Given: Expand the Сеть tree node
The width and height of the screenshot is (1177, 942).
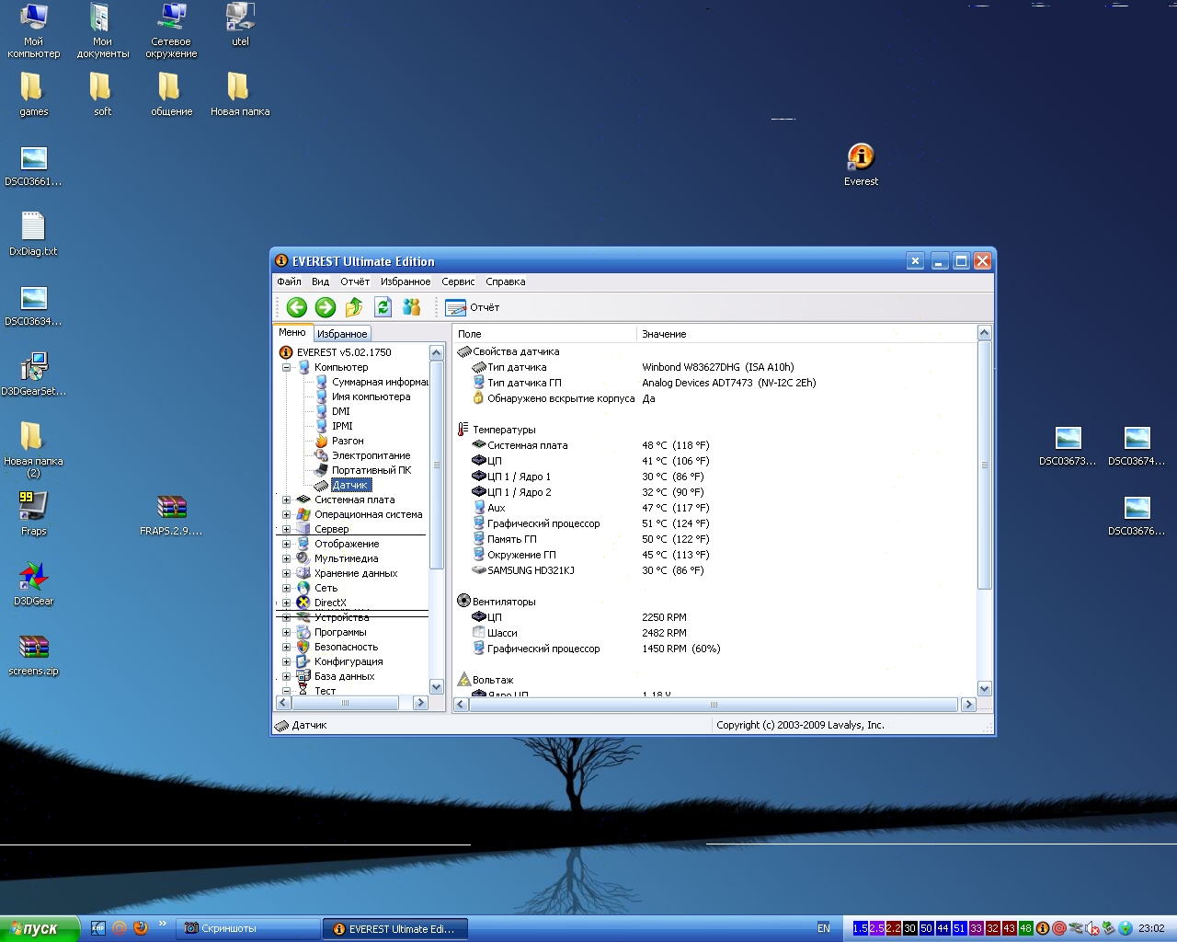Looking at the screenshot, I should tap(286, 589).
